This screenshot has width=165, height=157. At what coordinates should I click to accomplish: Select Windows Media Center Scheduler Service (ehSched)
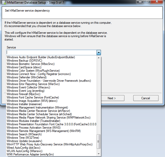point(51,114)
